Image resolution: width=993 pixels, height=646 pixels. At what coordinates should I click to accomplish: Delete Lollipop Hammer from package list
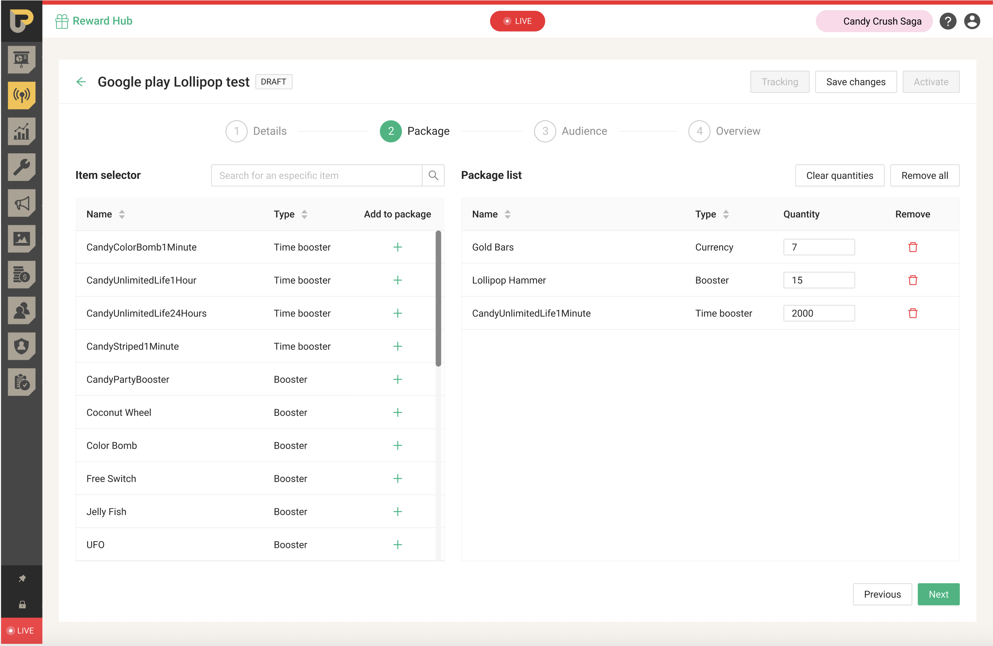pyautogui.click(x=913, y=280)
